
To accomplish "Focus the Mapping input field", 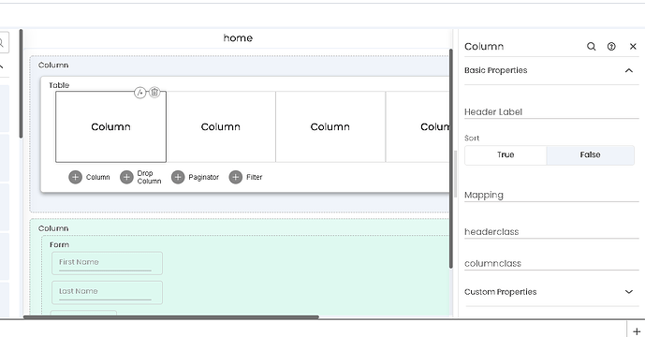I will 551,195.
